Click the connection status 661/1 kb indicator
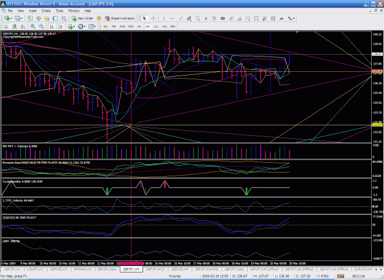Screen dimensions: 384x280 359,276
